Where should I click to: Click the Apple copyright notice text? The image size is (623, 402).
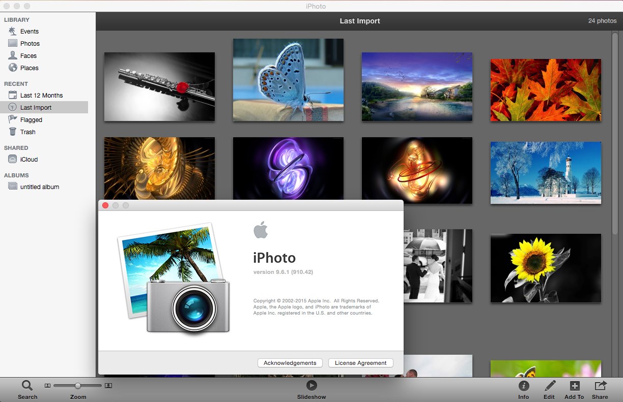(x=316, y=307)
